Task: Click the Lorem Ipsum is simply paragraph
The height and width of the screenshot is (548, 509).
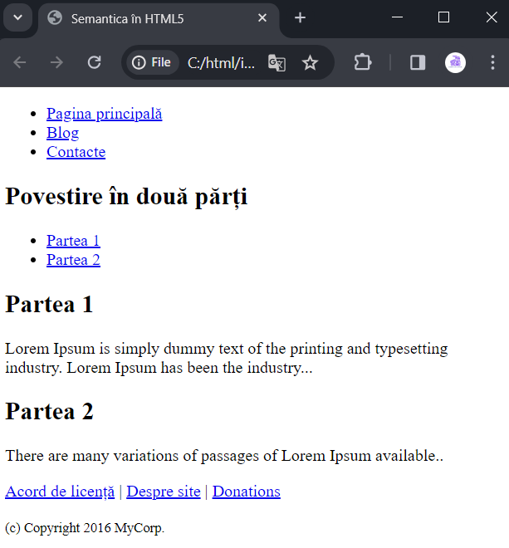Action: pos(227,358)
